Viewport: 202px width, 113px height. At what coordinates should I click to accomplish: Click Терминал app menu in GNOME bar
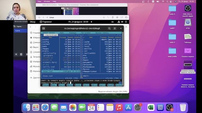[x=46, y=22]
